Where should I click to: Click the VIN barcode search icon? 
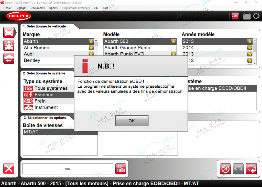(121, 169)
